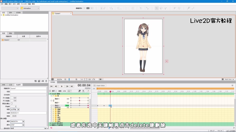Open the timeline hamburger menu
The image size is (236, 132).
click(232, 85)
